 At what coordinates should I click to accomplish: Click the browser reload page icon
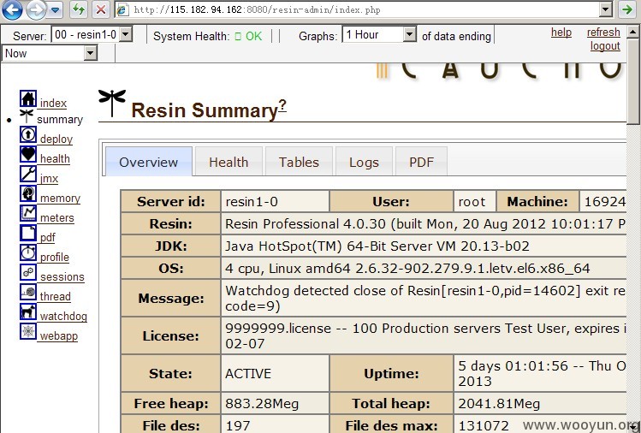click(x=79, y=9)
